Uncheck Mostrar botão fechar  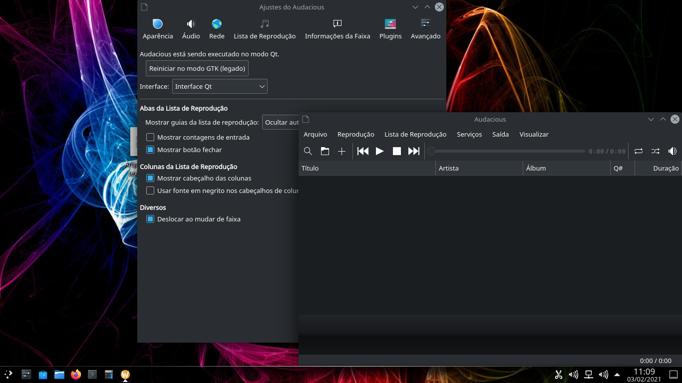click(x=150, y=150)
